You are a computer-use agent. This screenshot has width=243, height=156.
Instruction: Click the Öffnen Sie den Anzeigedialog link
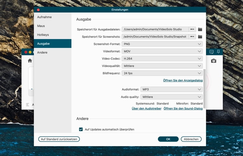[183, 80]
